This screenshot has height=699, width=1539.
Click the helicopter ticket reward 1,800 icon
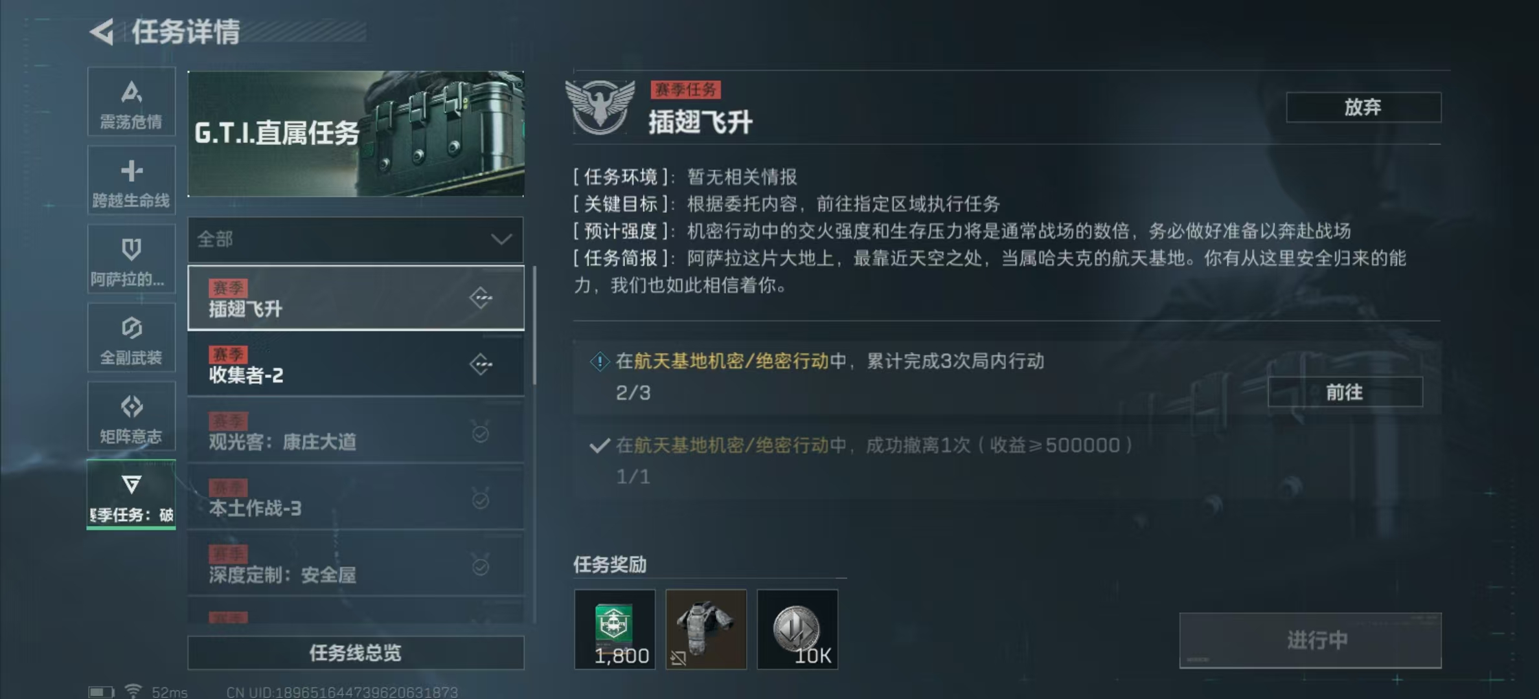tap(615, 629)
